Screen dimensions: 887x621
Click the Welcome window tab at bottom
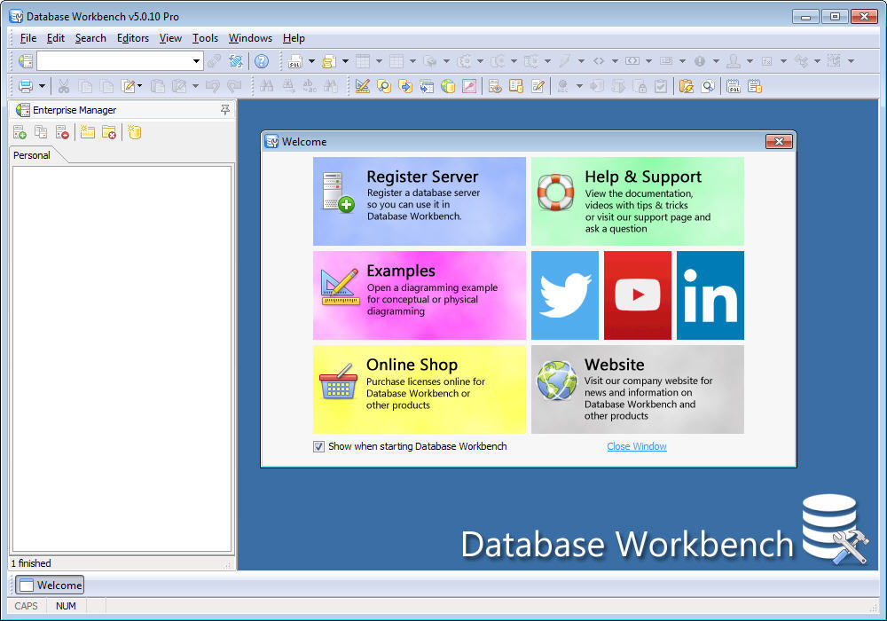pos(50,585)
